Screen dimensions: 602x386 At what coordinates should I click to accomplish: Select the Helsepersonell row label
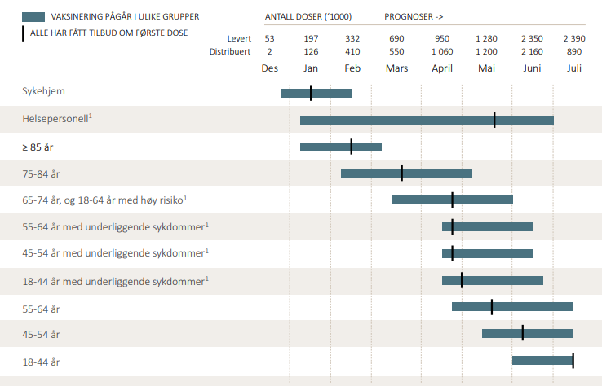tap(57, 119)
